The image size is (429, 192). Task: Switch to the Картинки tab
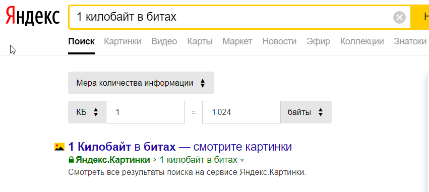[122, 41]
